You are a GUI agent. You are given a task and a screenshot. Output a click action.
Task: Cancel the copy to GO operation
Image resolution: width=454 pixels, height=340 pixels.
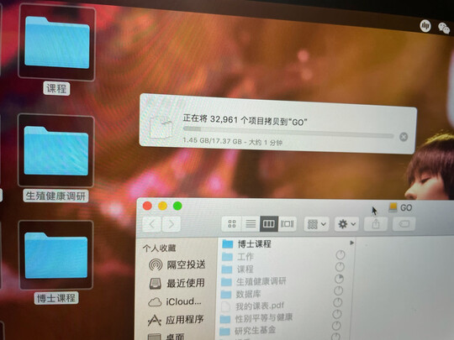tap(404, 137)
